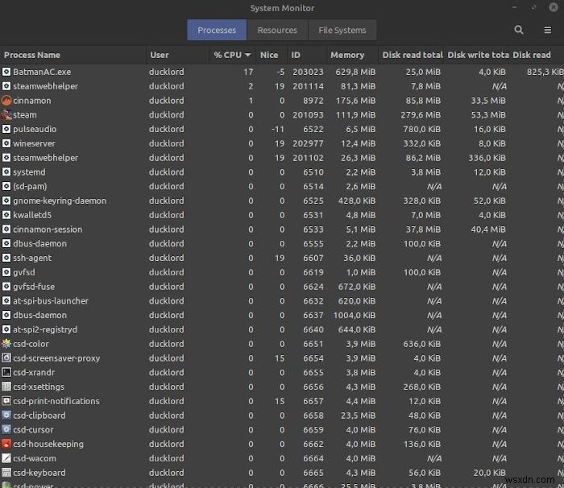The image size is (564, 488).
Task: Select the dbus-daemon row with ID 6555
Action: pyautogui.click(x=282, y=243)
